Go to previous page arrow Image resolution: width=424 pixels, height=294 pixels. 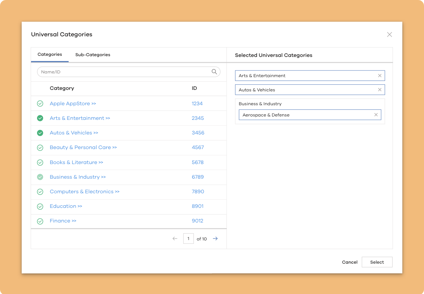click(175, 239)
